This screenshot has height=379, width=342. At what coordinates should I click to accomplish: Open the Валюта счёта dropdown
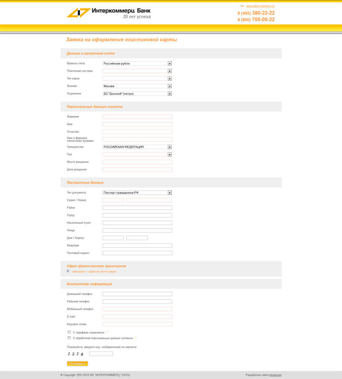[137, 63]
